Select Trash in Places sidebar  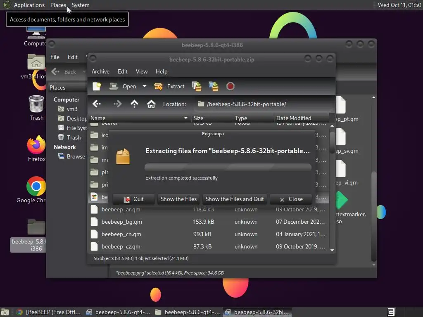pos(69,137)
